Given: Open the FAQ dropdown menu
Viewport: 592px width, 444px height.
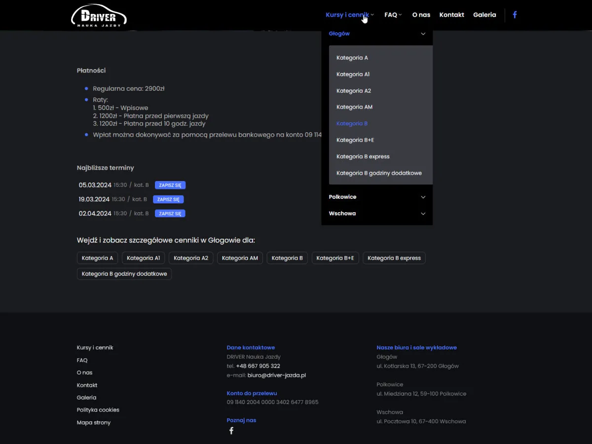Looking at the screenshot, I should (393, 15).
